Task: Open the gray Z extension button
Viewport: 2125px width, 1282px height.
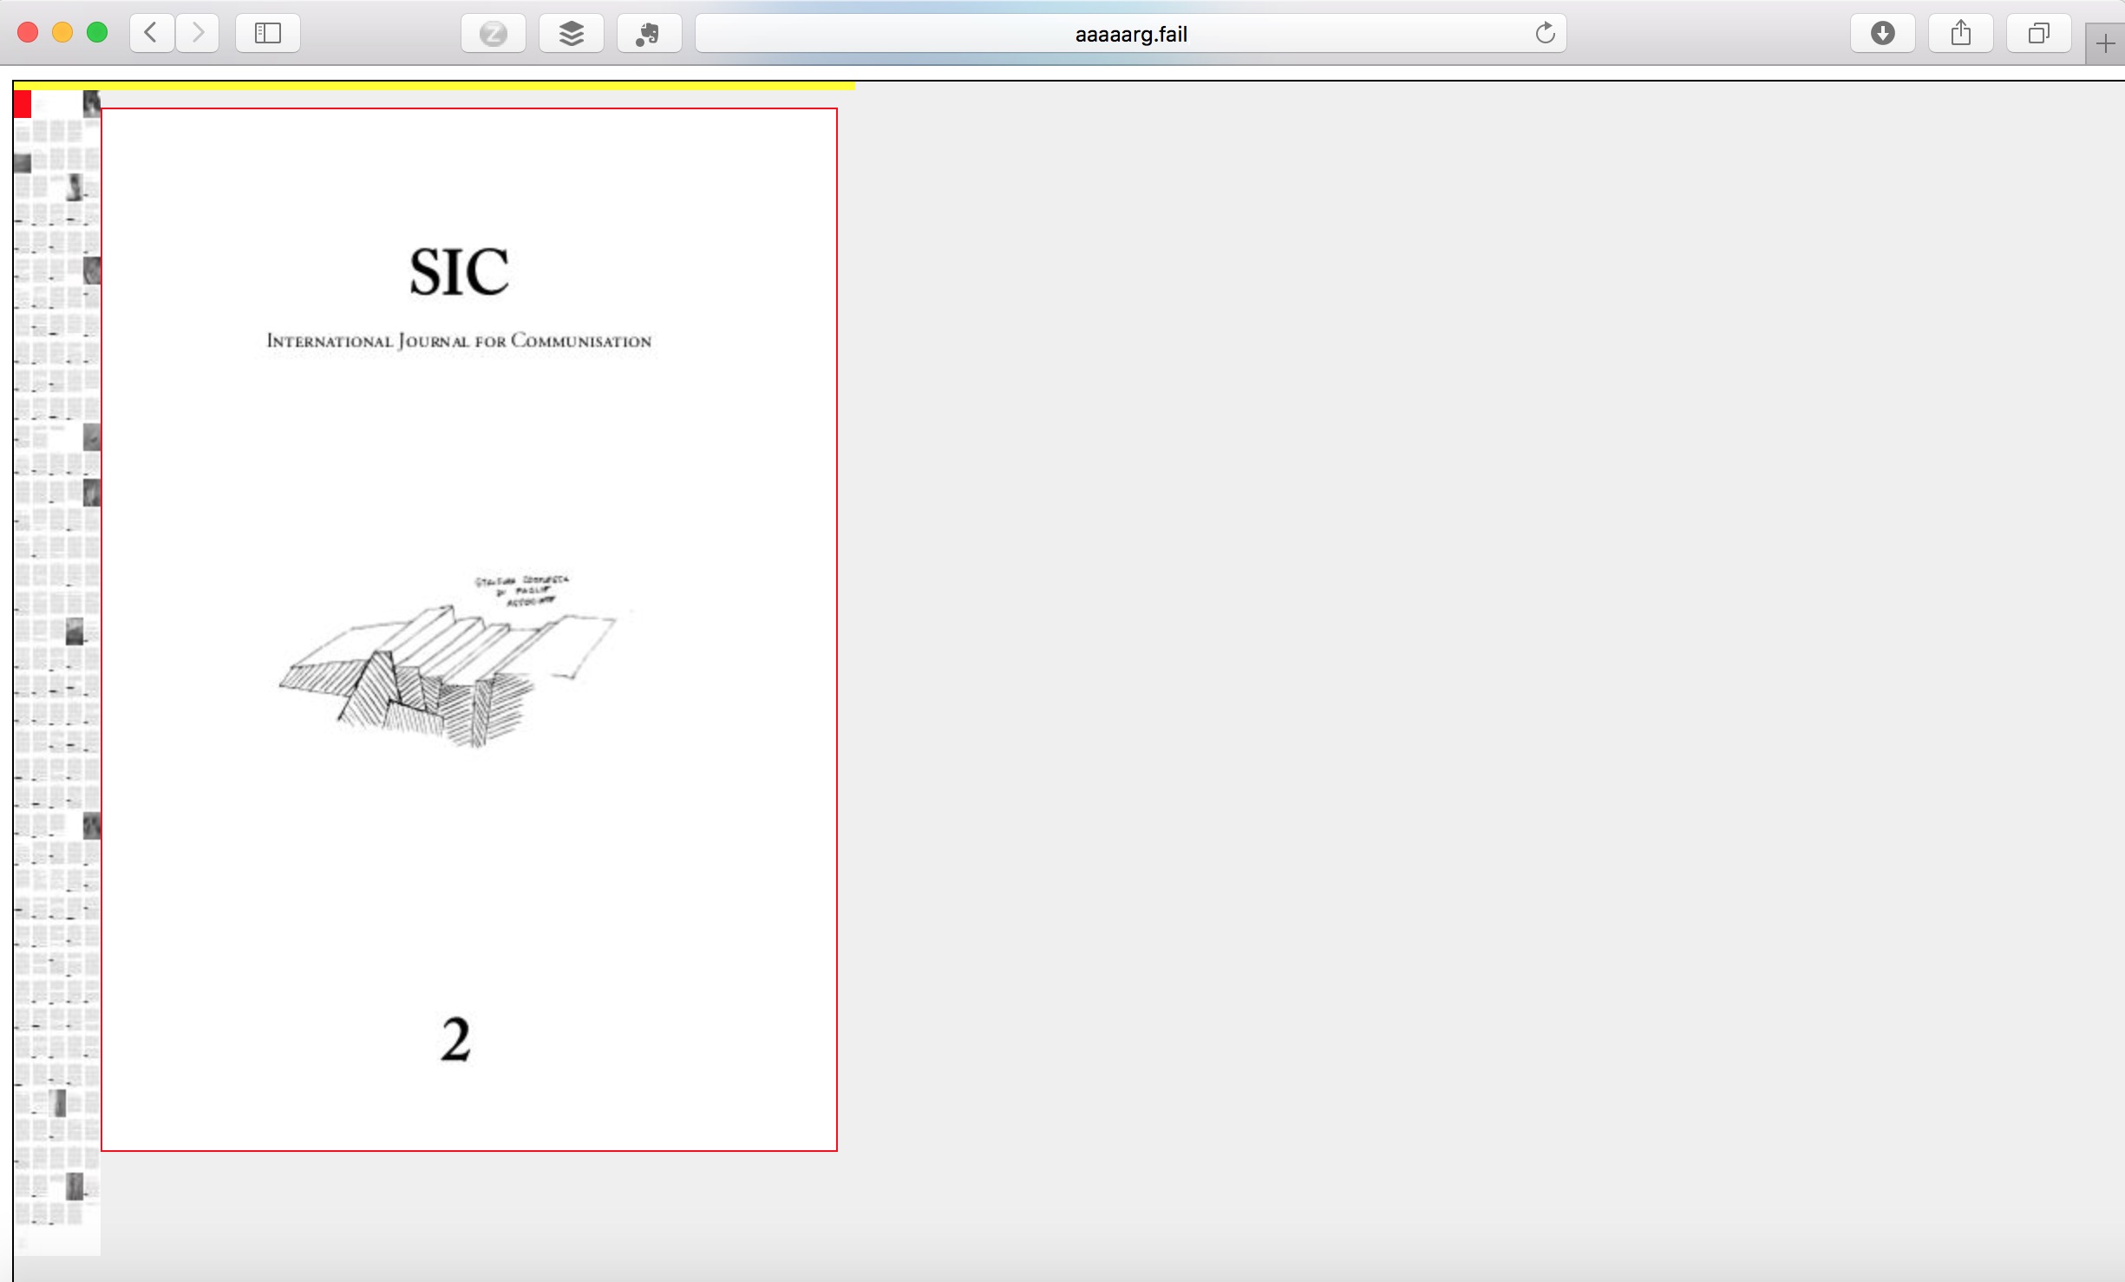Action: 493,34
